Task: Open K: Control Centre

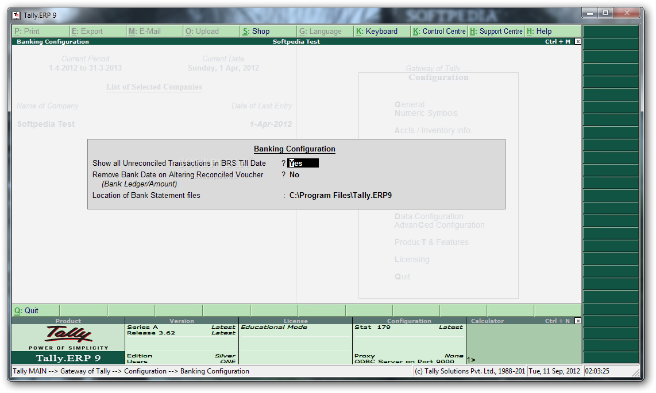Action: point(439,32)
